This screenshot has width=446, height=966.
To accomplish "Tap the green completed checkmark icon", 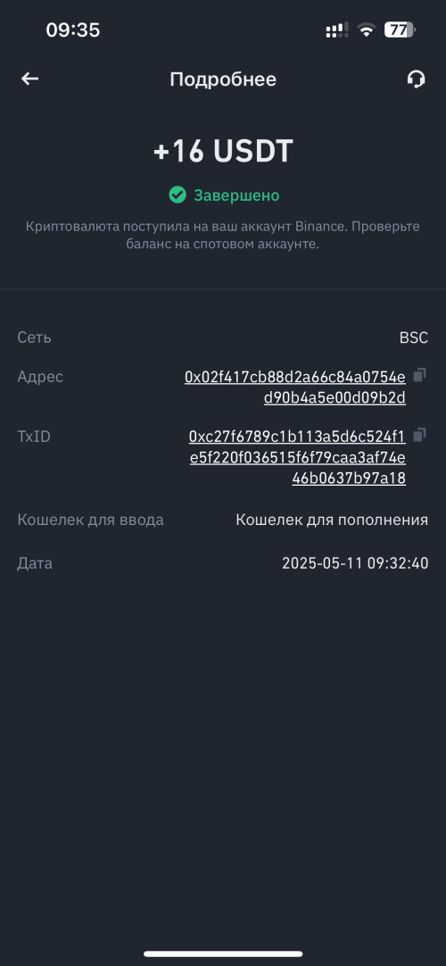I will coord(178,196).
